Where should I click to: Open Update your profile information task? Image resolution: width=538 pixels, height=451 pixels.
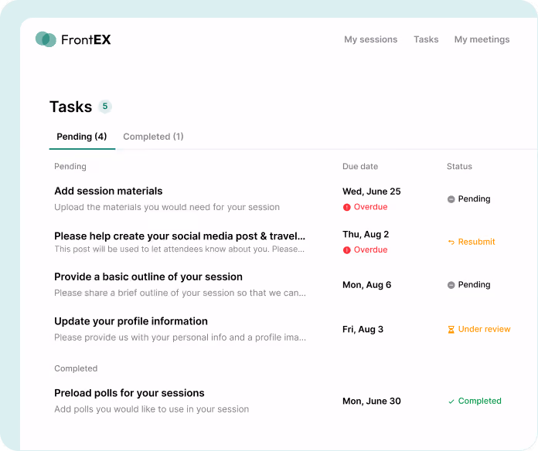(131, 321)
